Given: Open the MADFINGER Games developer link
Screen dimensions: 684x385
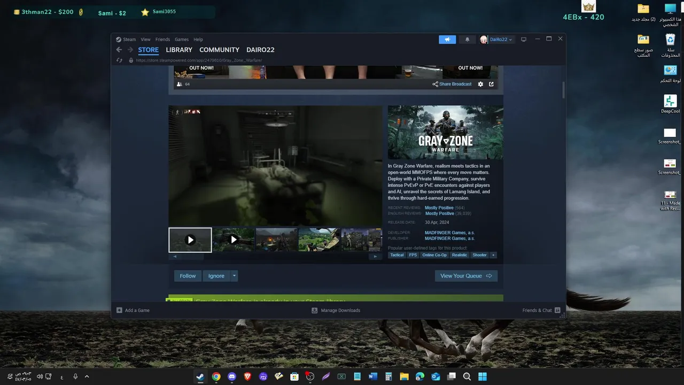Looking at the screenshot, I should 449,233.
